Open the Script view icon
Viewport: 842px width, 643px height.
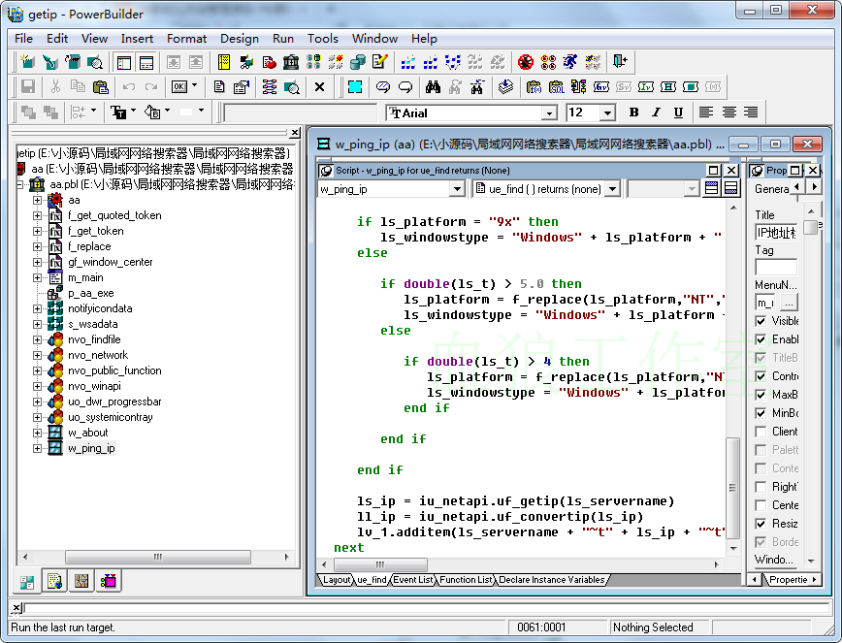[x=219, y=87]
